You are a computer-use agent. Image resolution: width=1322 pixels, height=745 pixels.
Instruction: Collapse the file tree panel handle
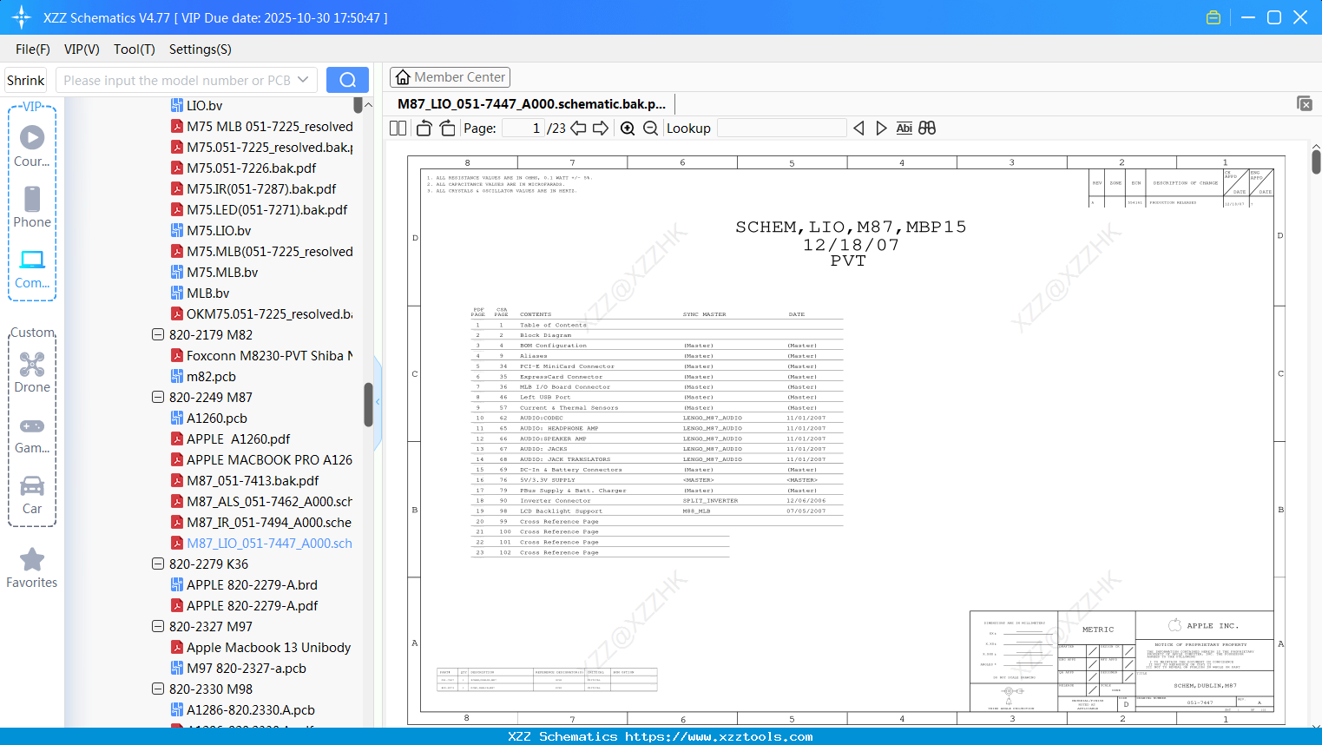tap(378, 402)
